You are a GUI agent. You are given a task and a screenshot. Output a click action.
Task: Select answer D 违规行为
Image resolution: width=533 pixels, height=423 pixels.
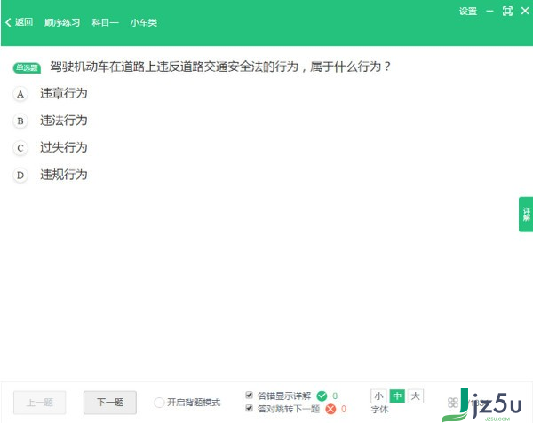(x=51, y=175)
